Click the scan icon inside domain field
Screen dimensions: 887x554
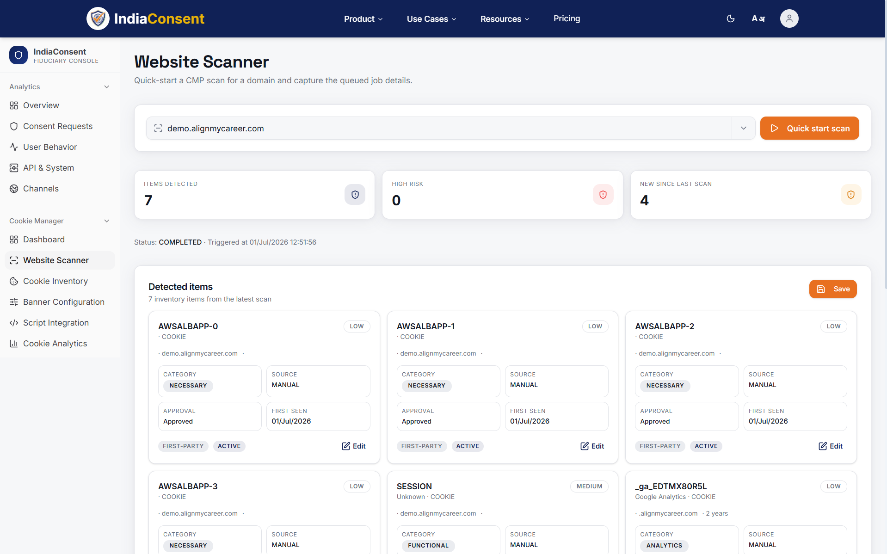point(158,128)
